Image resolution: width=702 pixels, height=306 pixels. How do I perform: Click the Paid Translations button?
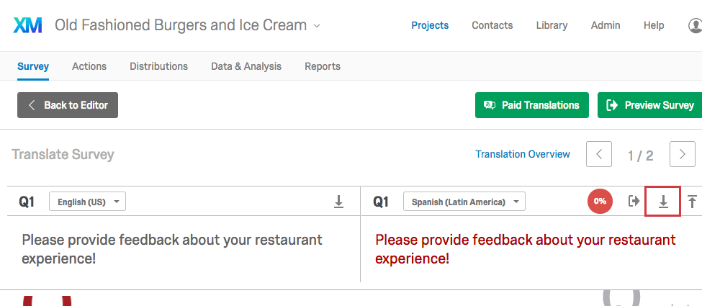(x=532, y=105)
